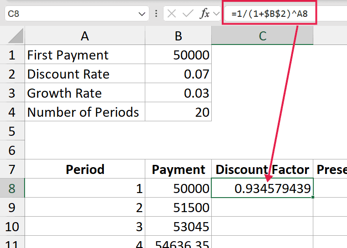347x248 pixels.
Task: Select row 5 header
Action: click(12, 131)
